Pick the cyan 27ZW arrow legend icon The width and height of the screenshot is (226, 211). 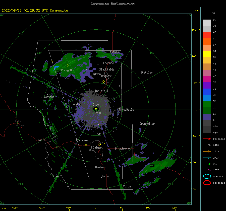click(207, 158)
